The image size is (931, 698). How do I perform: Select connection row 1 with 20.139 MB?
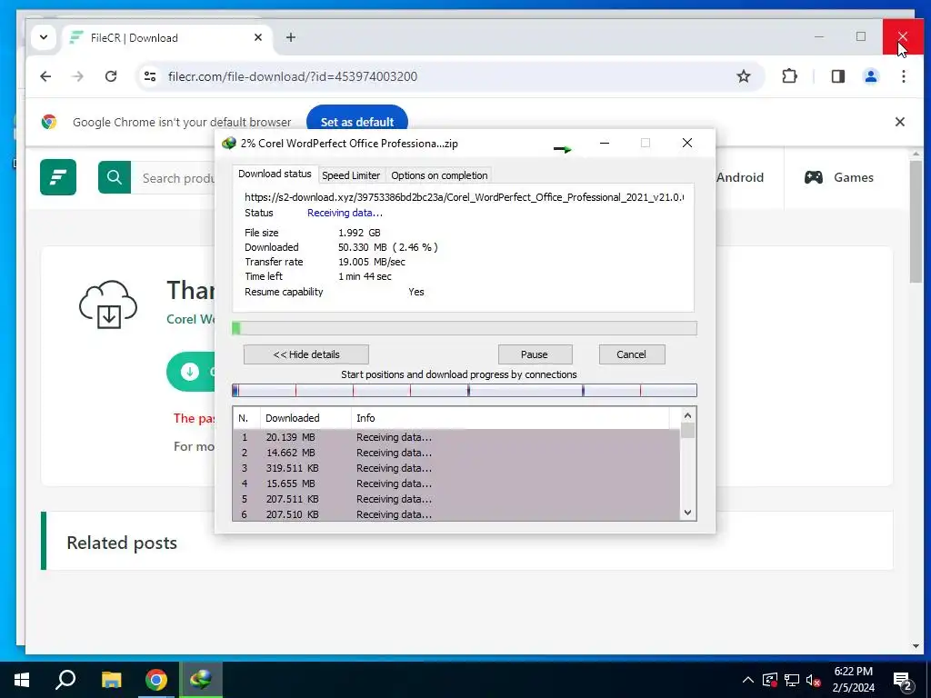tap(456, 437)
